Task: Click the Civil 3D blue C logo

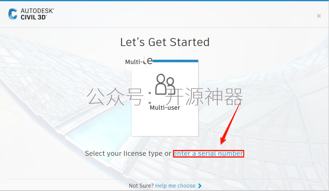Action: pyautogui.click(x=13, y=14)
